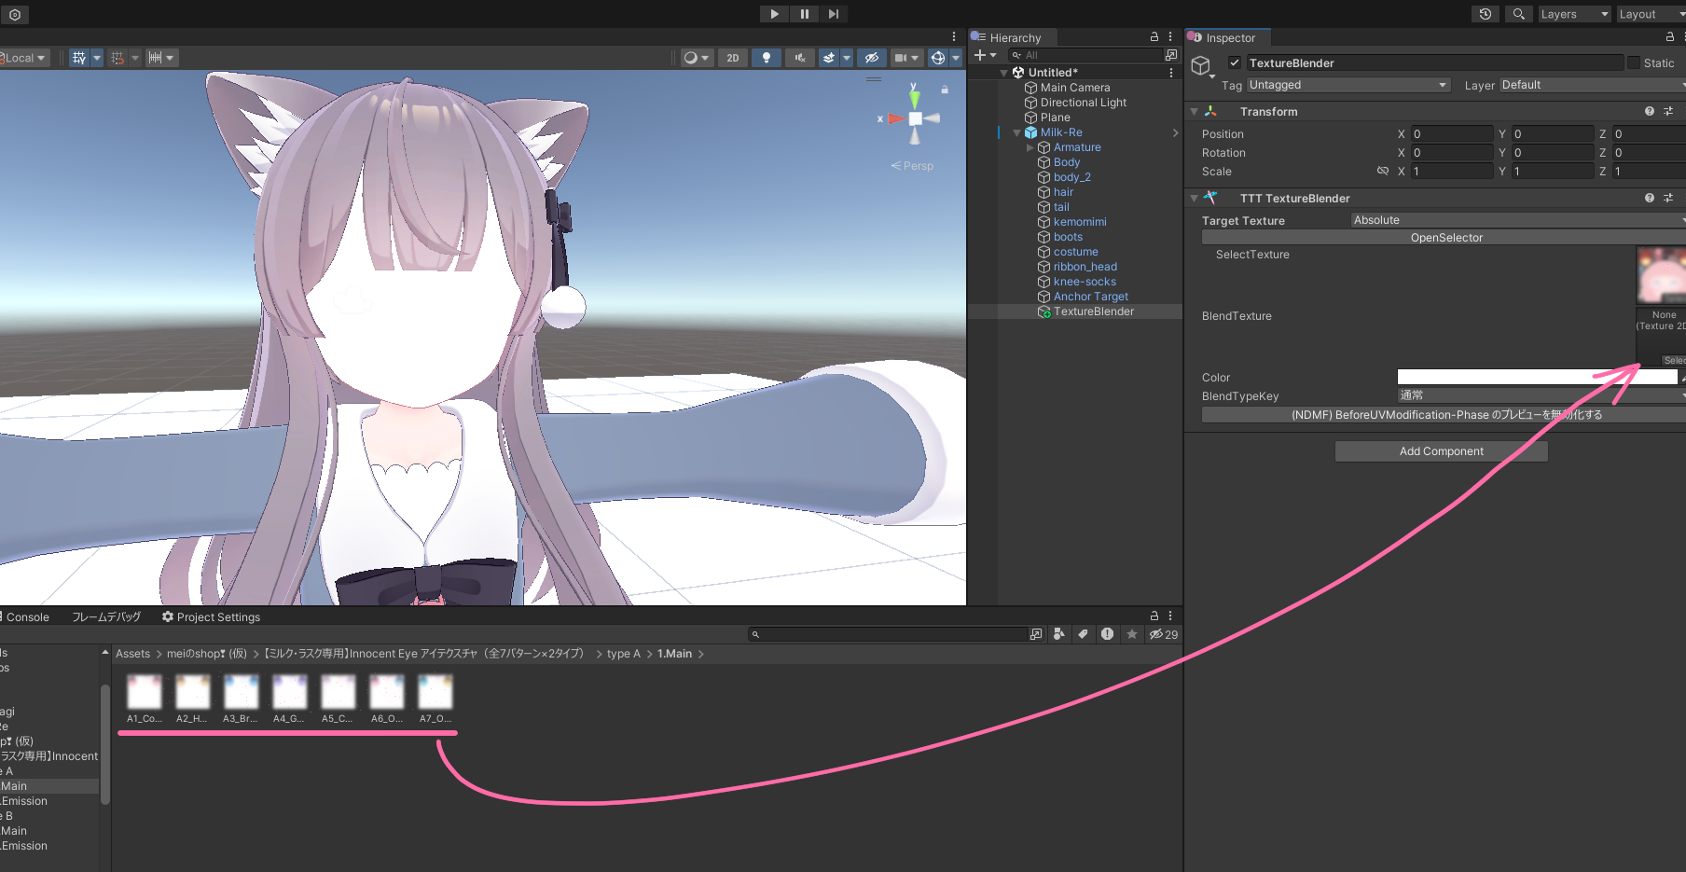Click the TTT TextureBlender help icon
Viewport: 1686px width, 872px height.
pyautogui.click(x=1650, y=198)
